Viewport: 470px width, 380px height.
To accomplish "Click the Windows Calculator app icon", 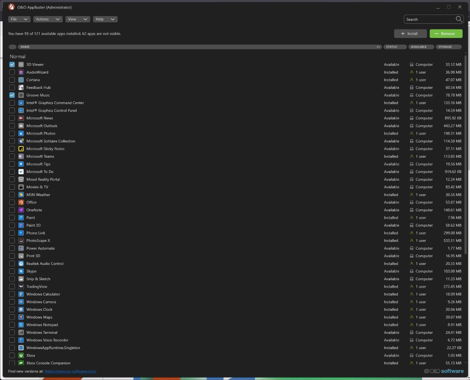I will point(21,294).
